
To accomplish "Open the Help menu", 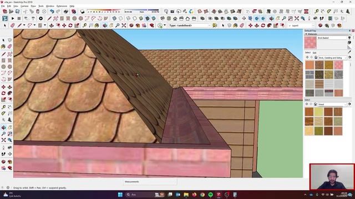I will 72,6.
